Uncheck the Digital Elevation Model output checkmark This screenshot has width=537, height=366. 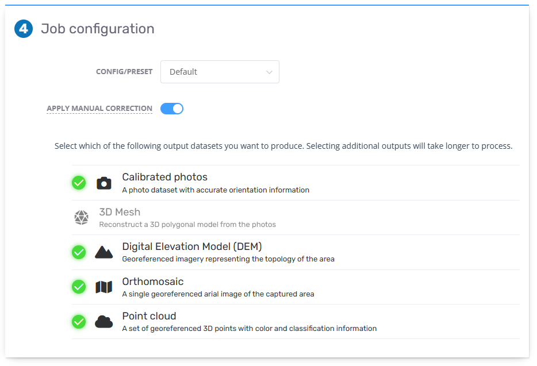point(79,252)
